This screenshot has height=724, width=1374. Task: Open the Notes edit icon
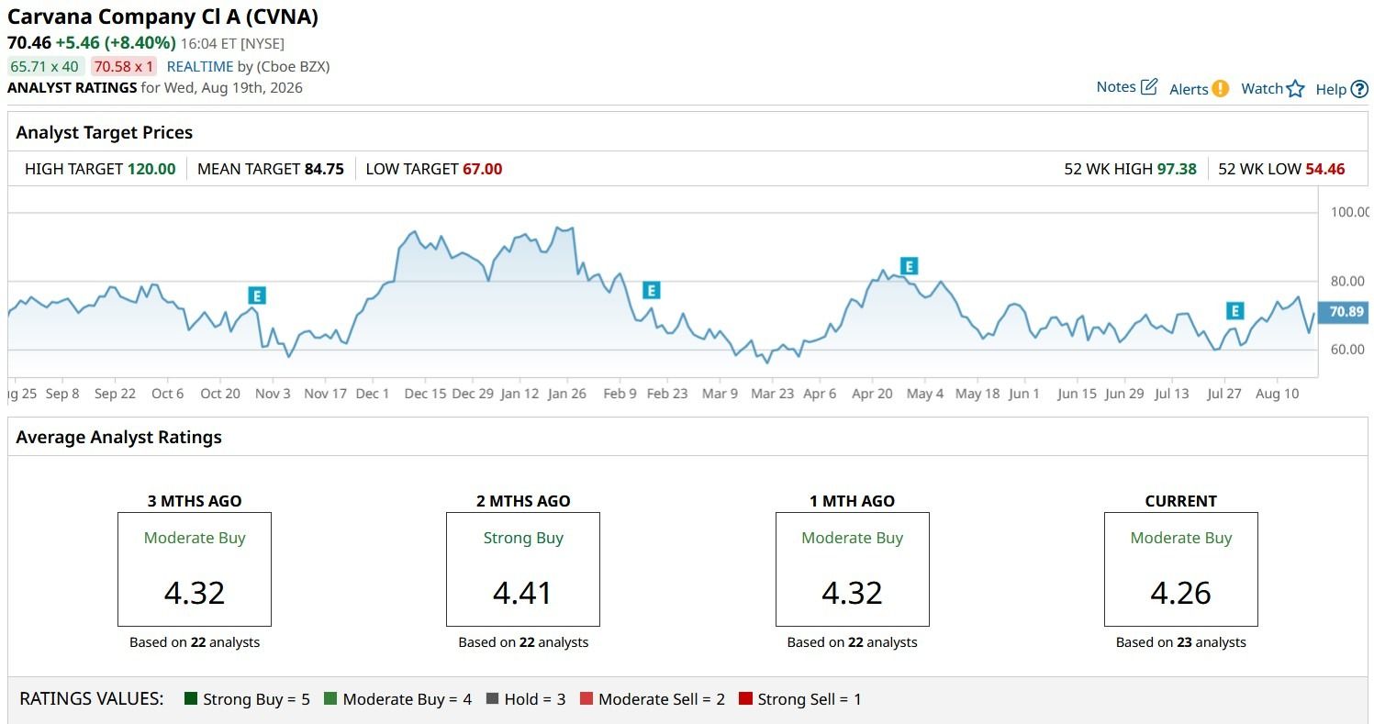[x=1149, y=87]
